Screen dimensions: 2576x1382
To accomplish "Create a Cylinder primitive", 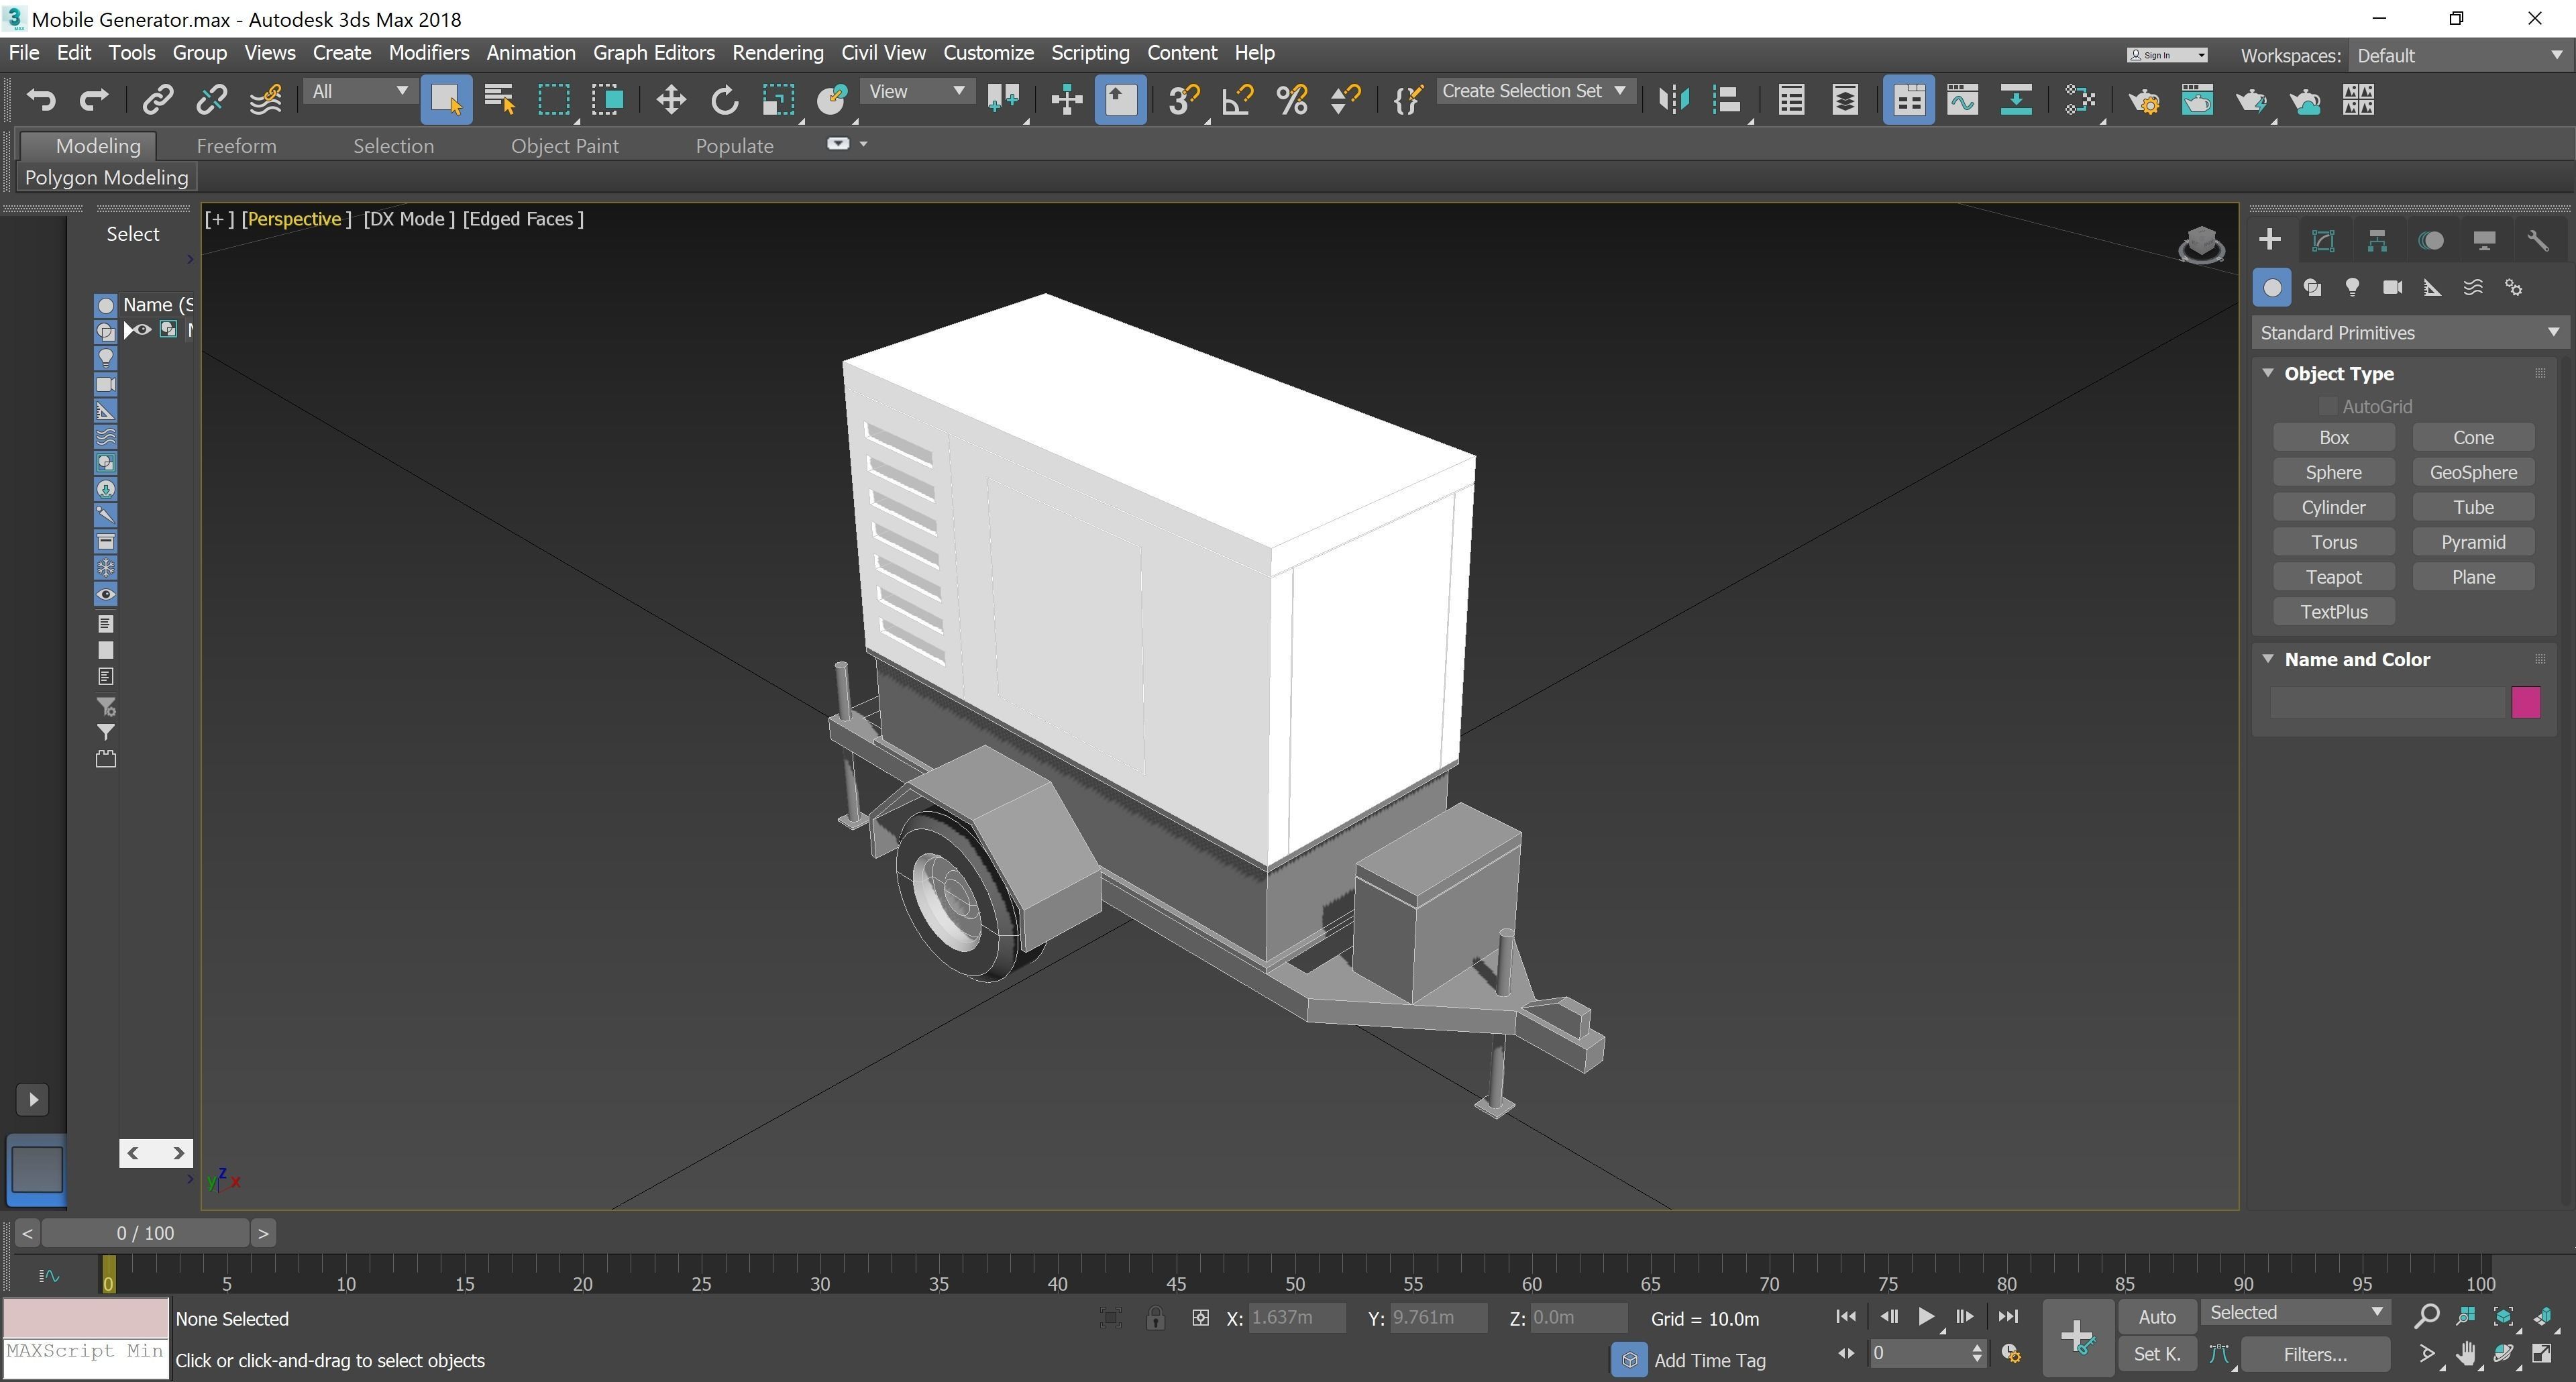I will click(2333, 507).
